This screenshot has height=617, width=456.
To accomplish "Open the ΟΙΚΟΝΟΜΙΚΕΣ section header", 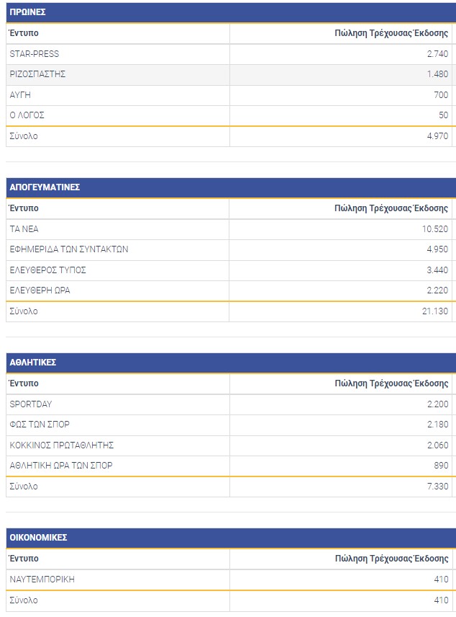I will click(x=39, y=538).
